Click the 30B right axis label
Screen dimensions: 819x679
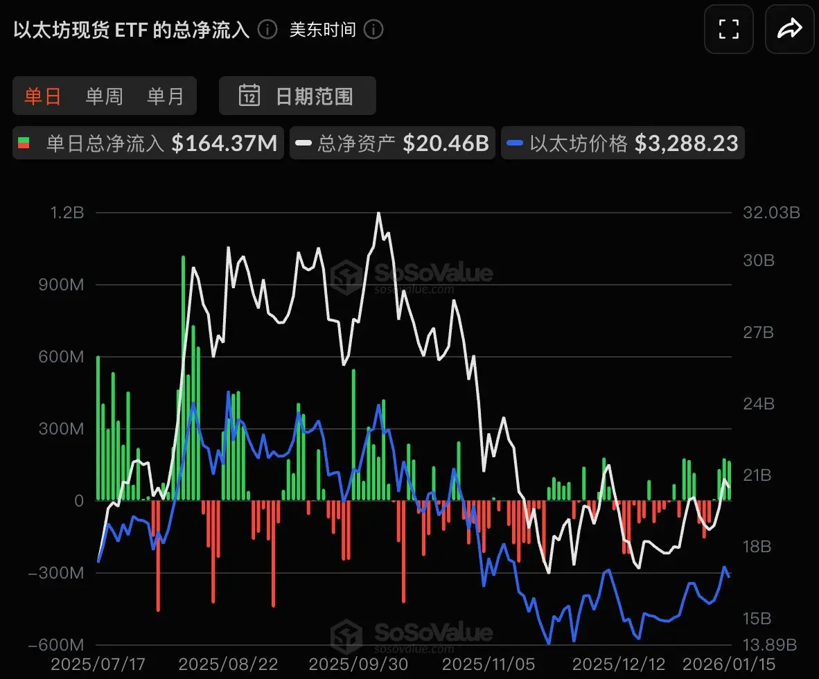[x=759, y=260]
